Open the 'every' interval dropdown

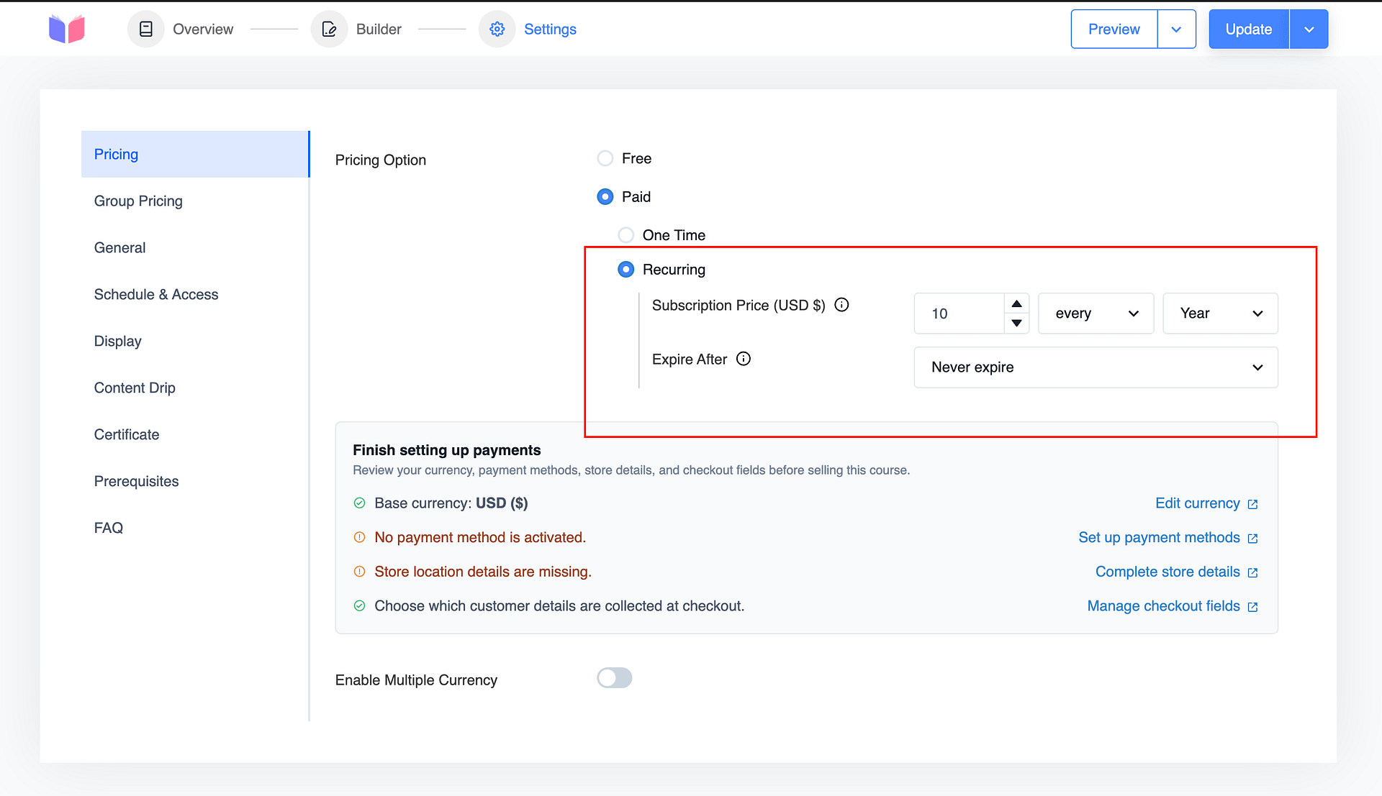[x=1096, y=314]
